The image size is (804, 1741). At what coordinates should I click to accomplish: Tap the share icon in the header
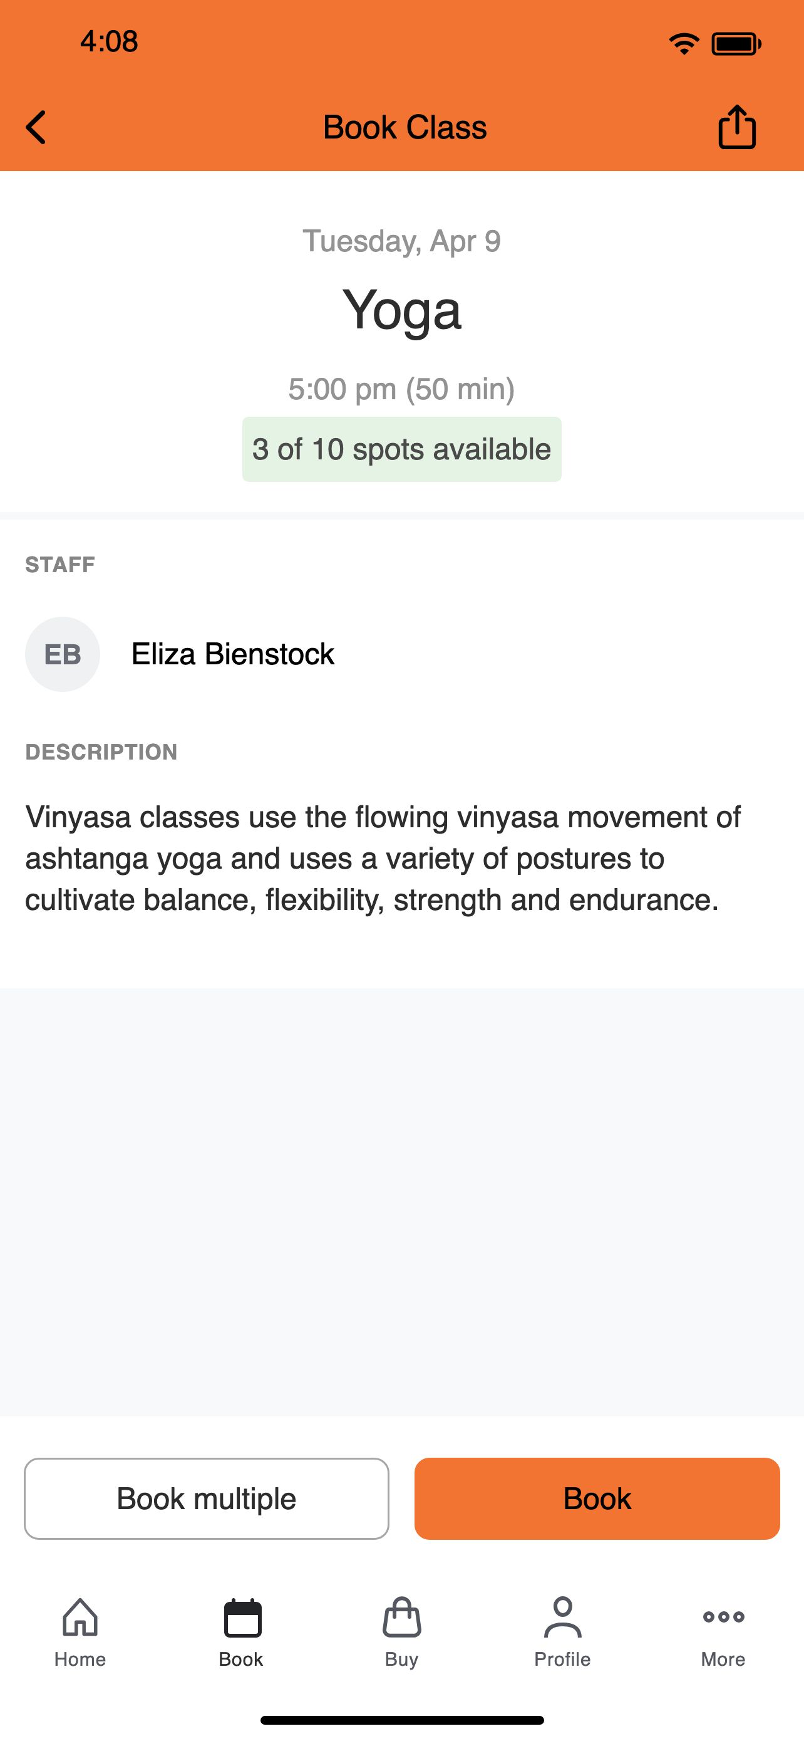coord(736,127)
